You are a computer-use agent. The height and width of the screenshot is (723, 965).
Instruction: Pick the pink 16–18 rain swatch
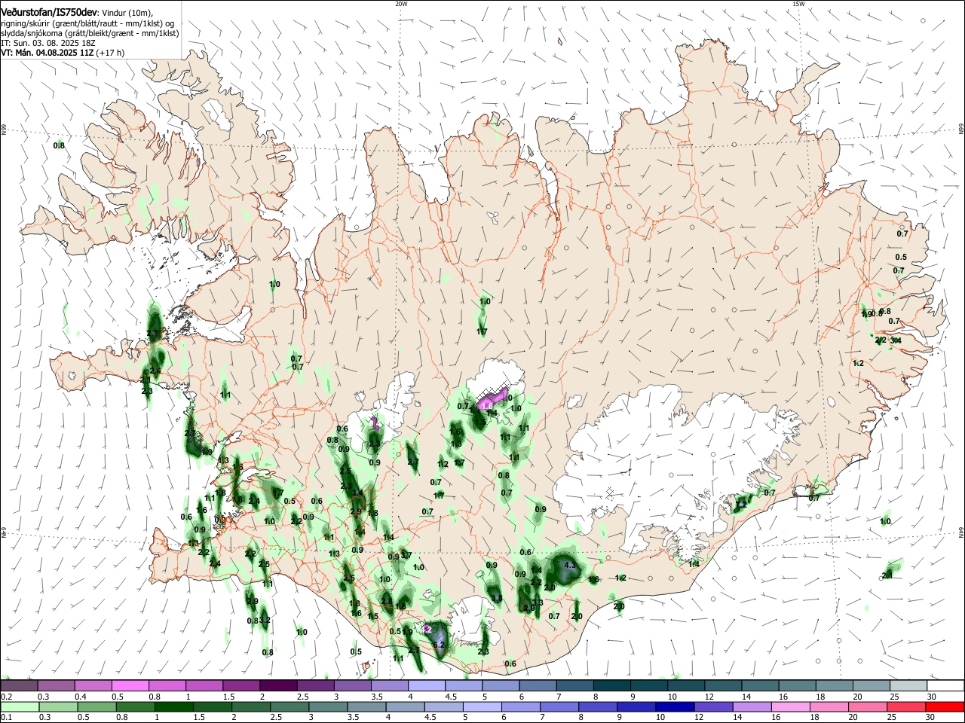pyautogui.click(x=792, y=706)
